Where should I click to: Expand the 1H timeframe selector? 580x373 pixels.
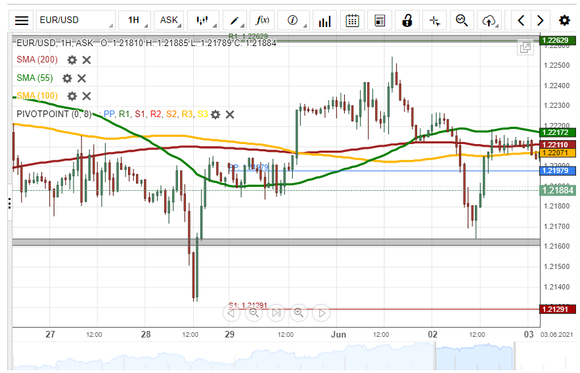tap(136, 20)
